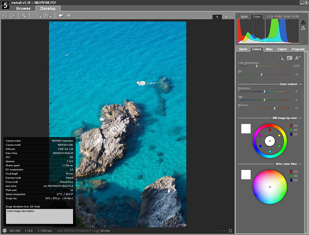
Task: Toggle the image info panel icon
Action: point(5,231)
